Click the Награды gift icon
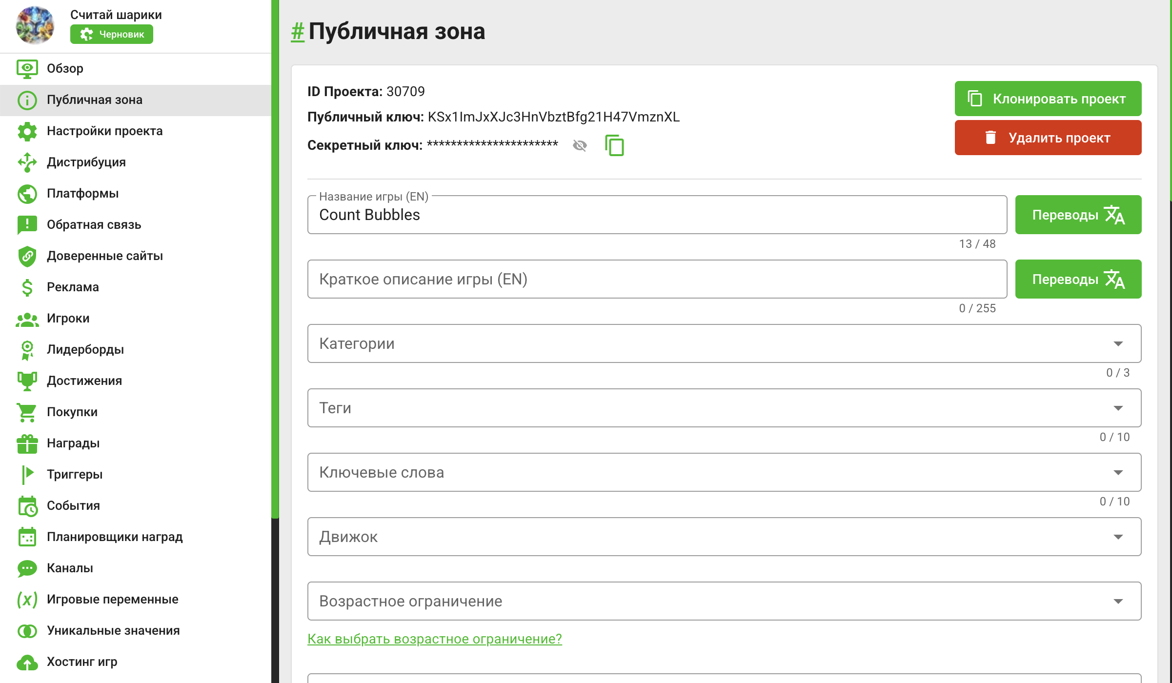Viewport: 1172px width, 683px height. (x=27, y=443)
